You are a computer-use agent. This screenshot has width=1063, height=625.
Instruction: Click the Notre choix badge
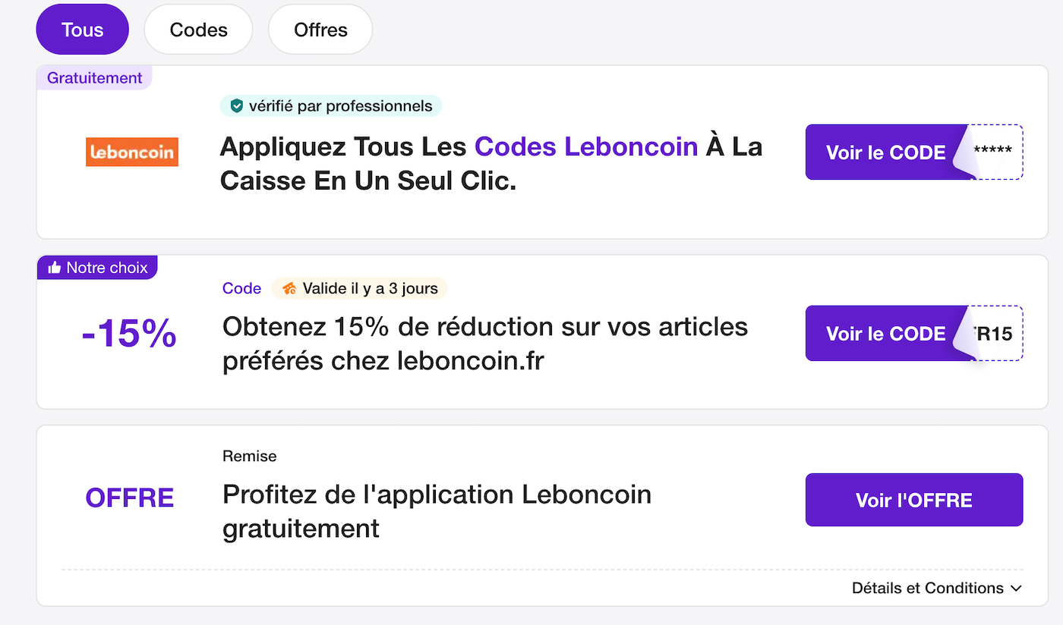[x=97, y=267]
